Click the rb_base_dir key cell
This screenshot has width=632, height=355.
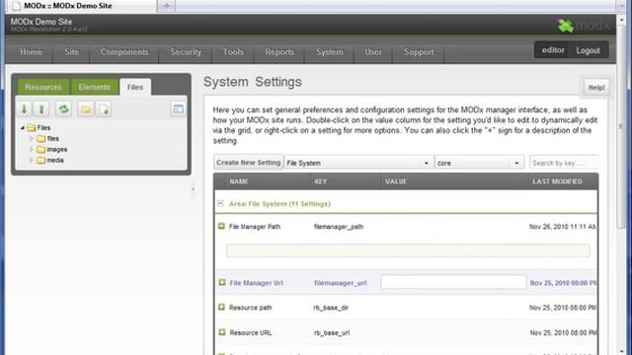coord(331,308)
